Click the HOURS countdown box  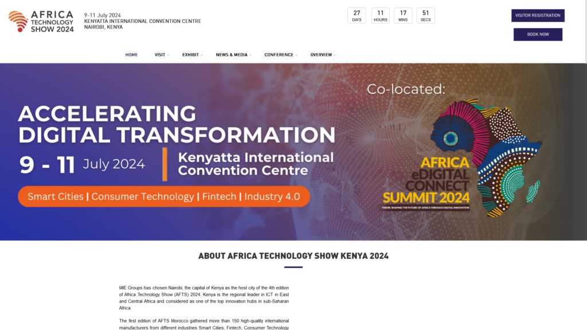[x=381, y=15]
